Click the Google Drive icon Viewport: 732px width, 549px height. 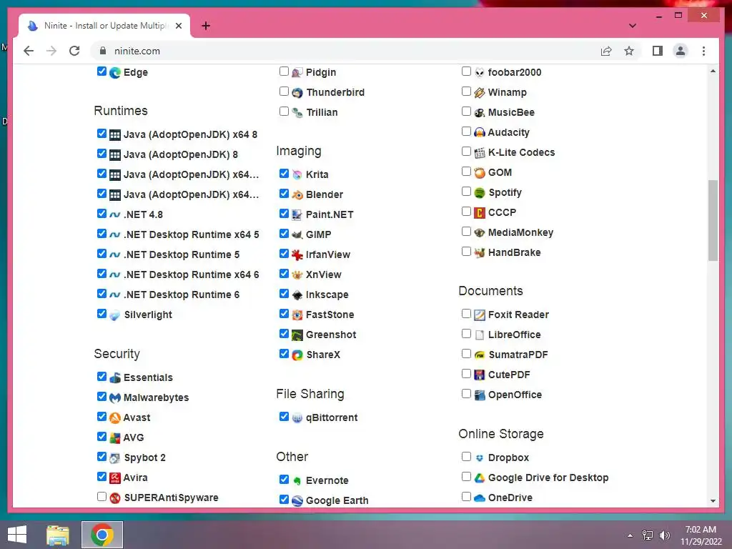(480, 478)
